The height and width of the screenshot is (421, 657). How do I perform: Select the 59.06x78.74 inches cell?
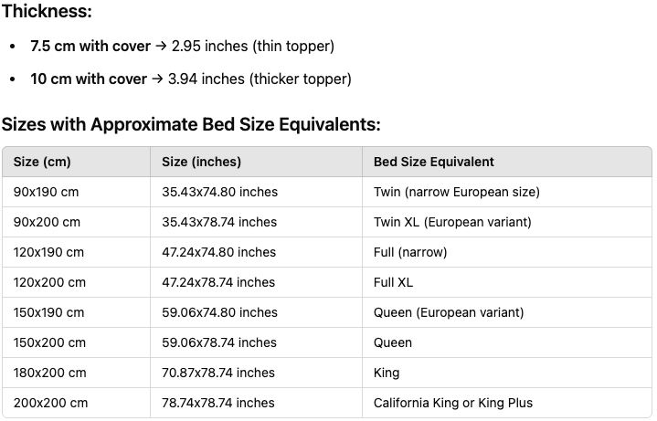(x=218, y=342)
